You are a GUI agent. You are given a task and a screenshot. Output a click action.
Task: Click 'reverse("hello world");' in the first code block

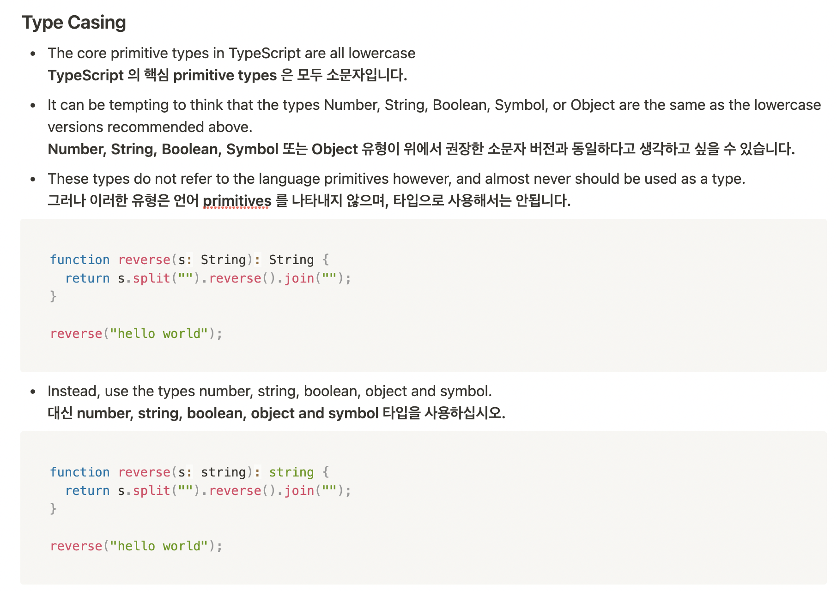pyautogui.click(x=136, y=334)
